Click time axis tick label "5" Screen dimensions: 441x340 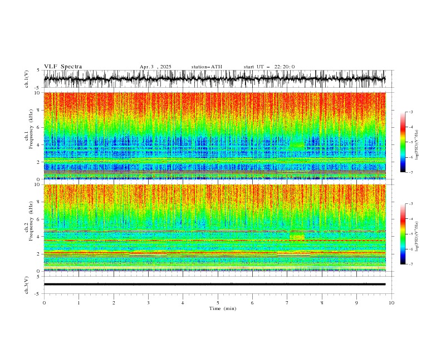click(x=218, y=303)
